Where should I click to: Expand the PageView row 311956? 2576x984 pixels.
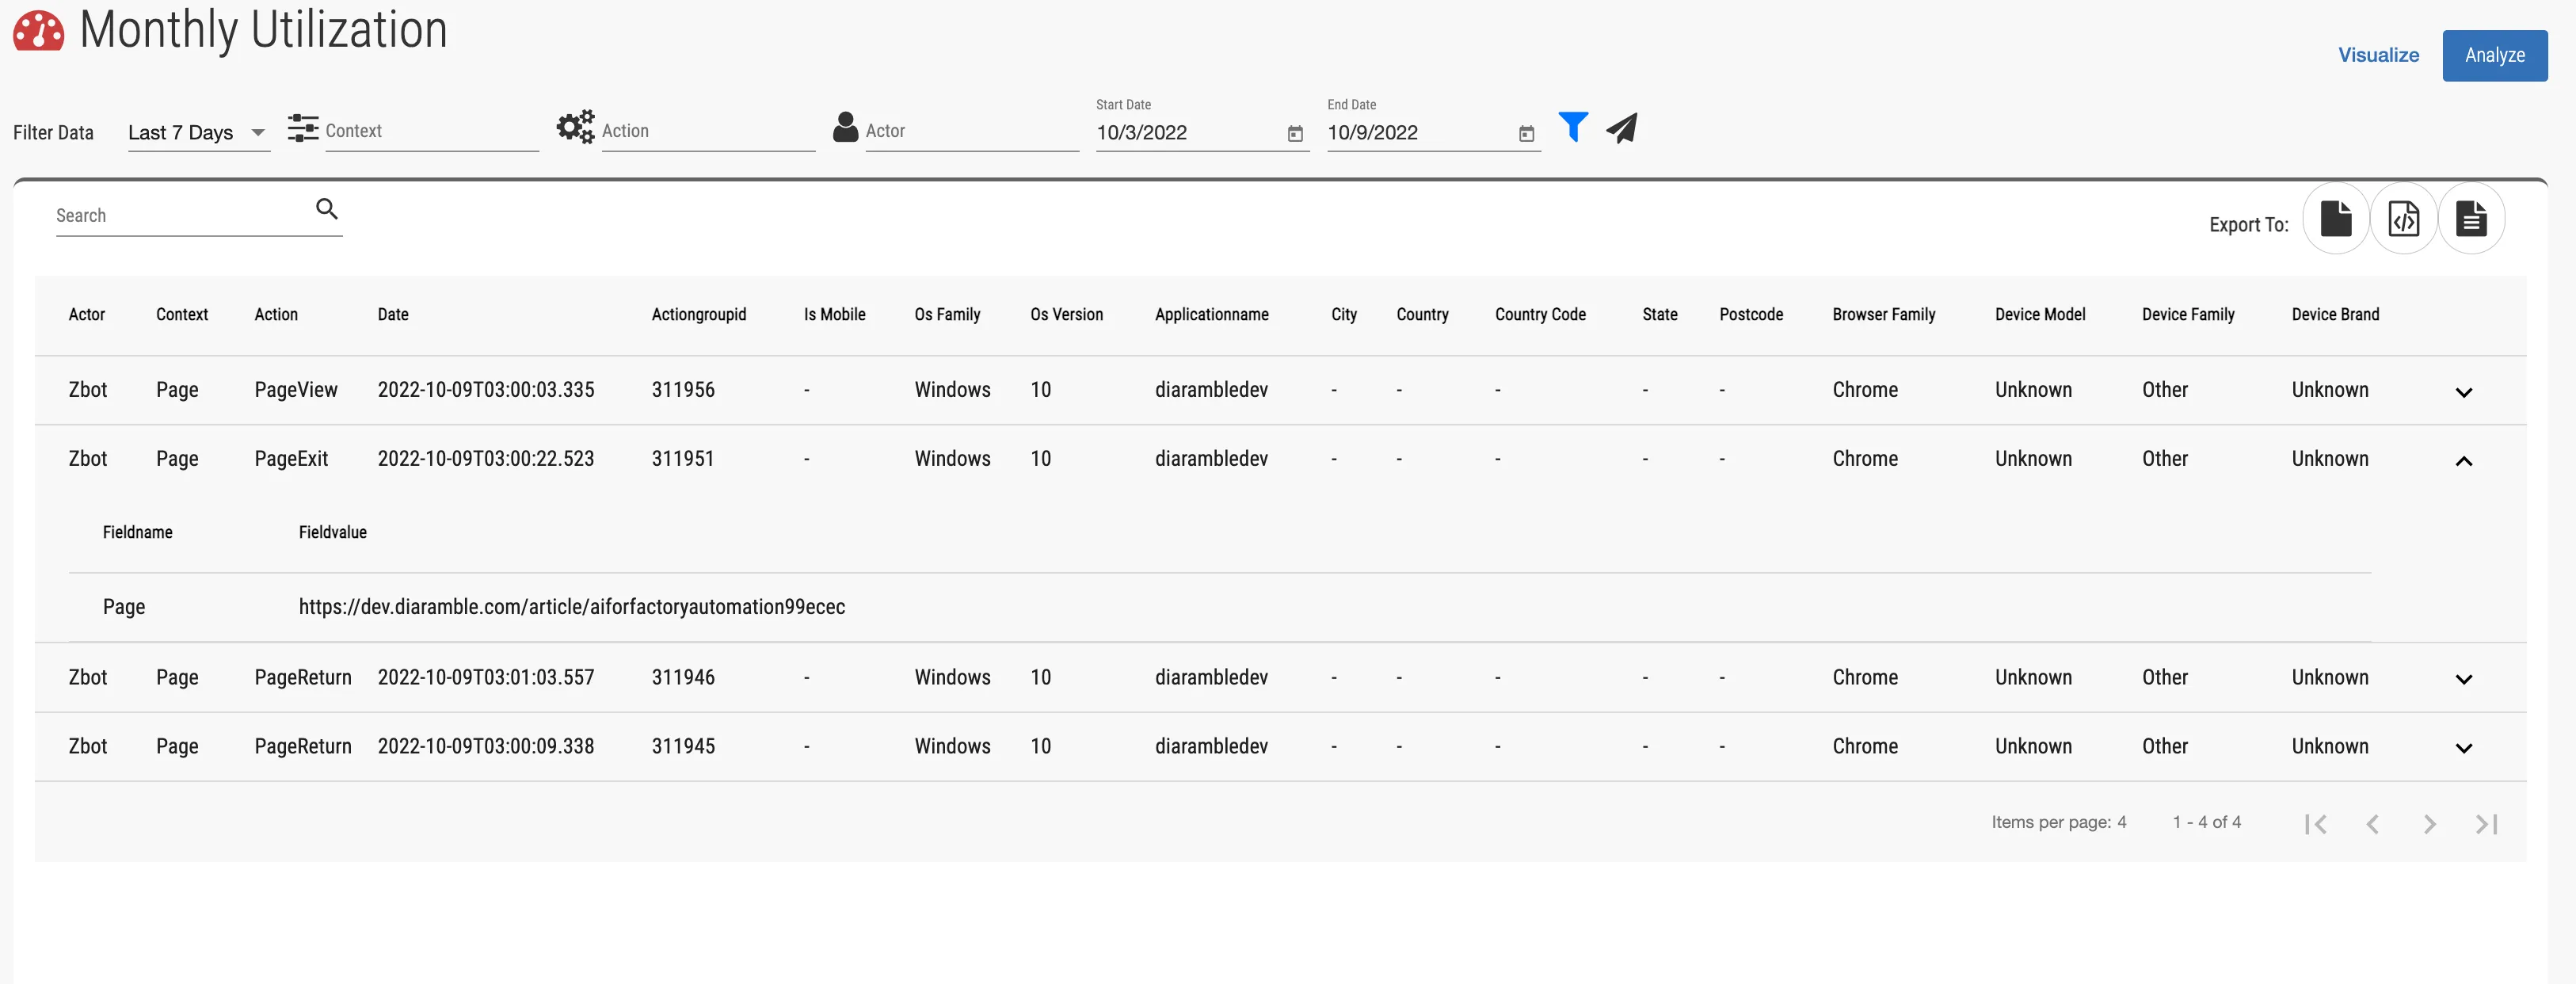pyautogui.click(x=2463, y=392)
